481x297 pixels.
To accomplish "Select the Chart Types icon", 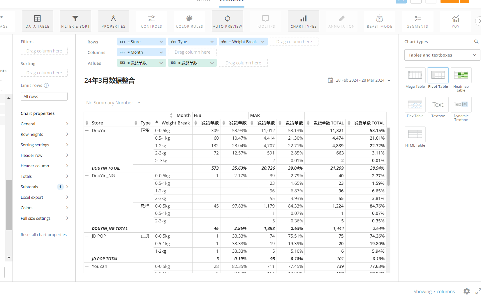I will 303,21.
